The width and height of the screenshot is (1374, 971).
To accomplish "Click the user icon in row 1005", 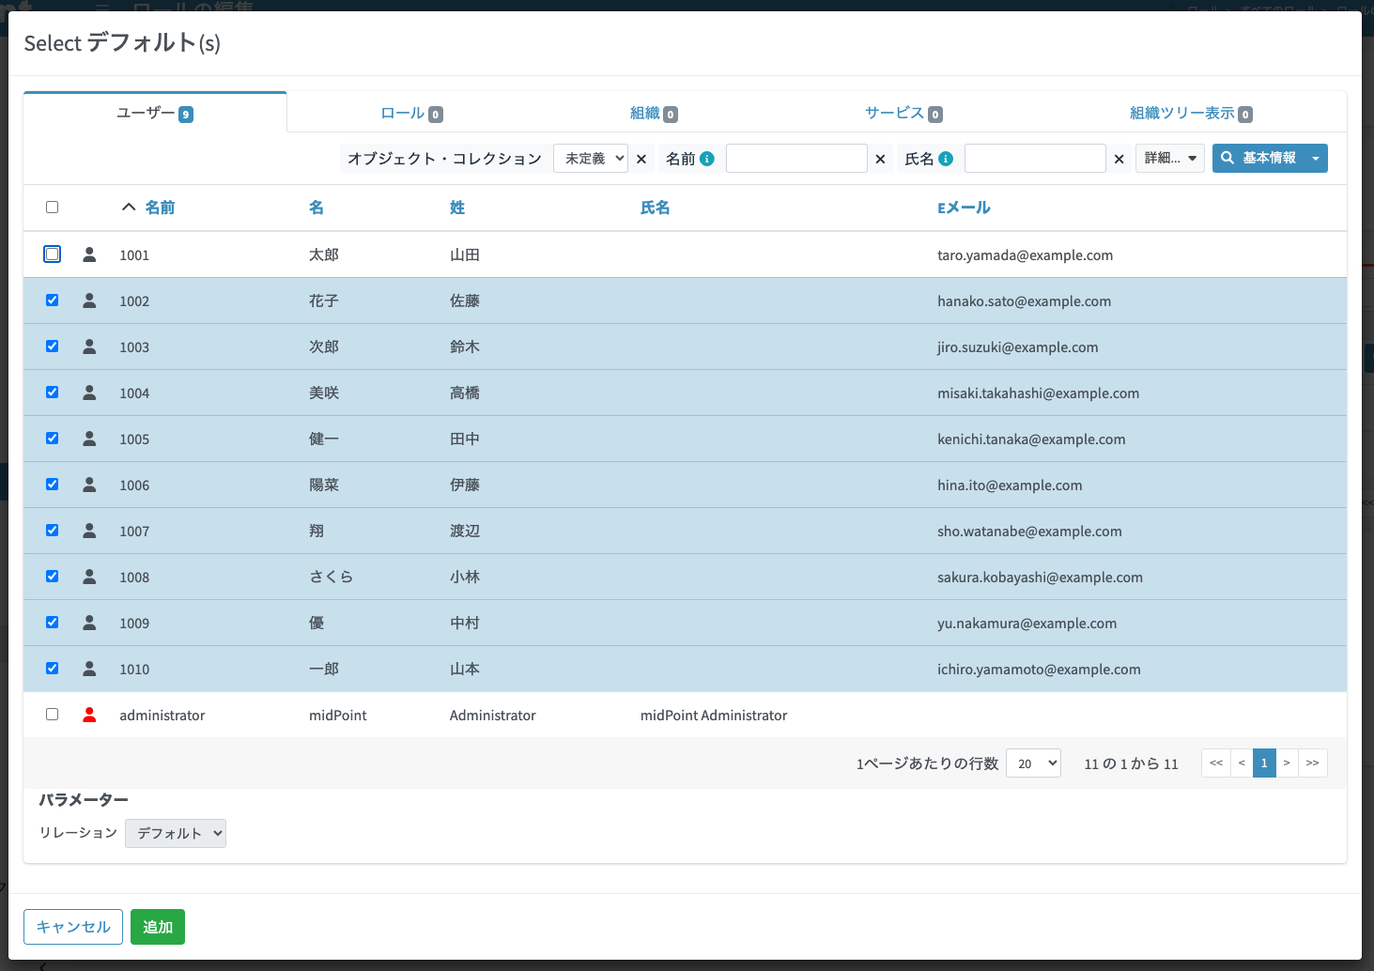I will (x=89, y=439).
